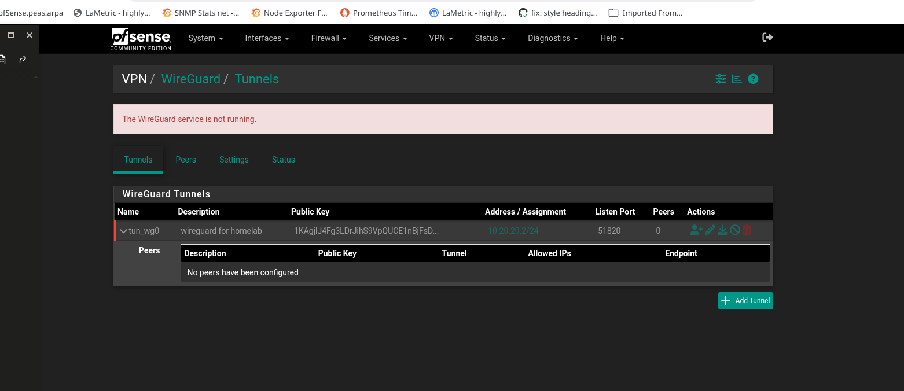Click the Address / Assignment column header
Screen dimensions: 904x391
tap(526, 212)
